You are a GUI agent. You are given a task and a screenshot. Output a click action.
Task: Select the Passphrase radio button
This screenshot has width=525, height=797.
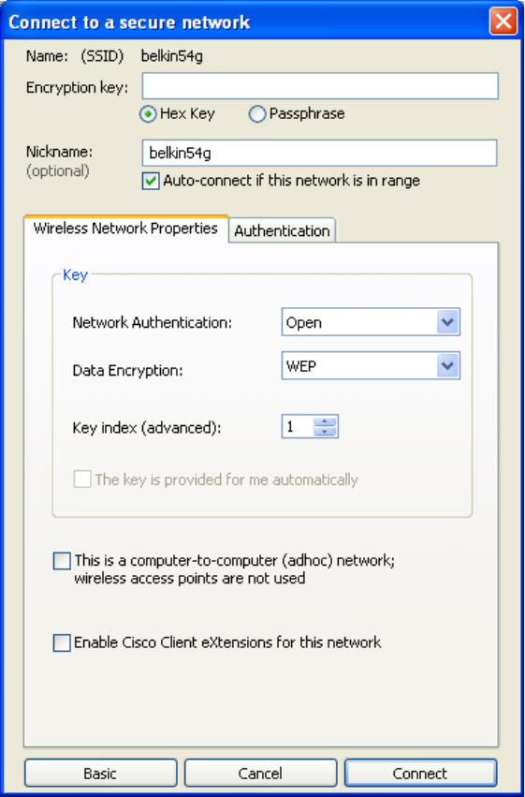[257, 114]
